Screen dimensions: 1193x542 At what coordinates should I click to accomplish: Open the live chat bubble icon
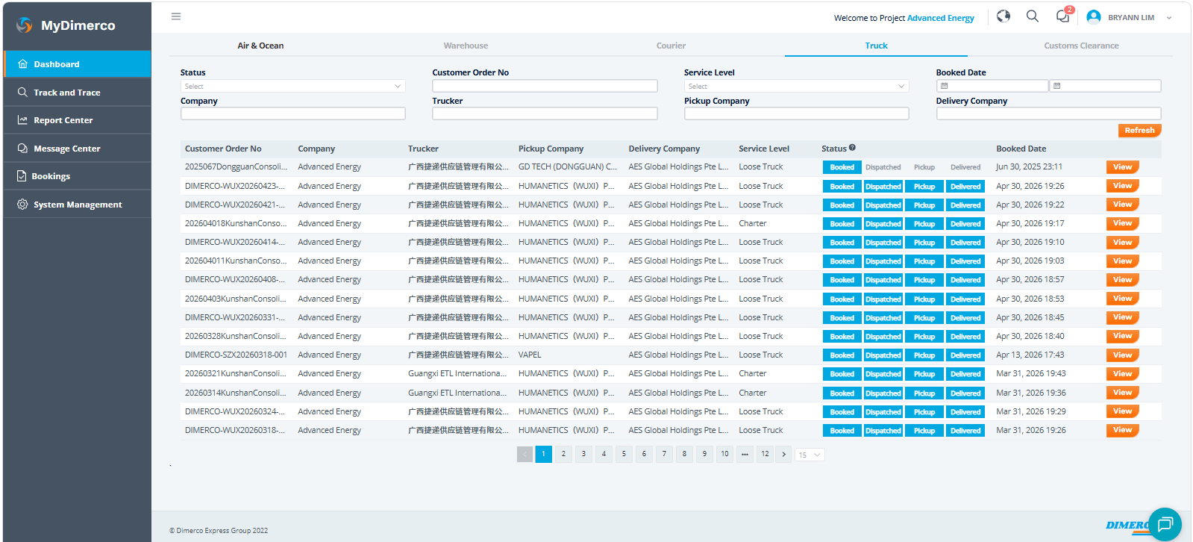coord(1165,524)
